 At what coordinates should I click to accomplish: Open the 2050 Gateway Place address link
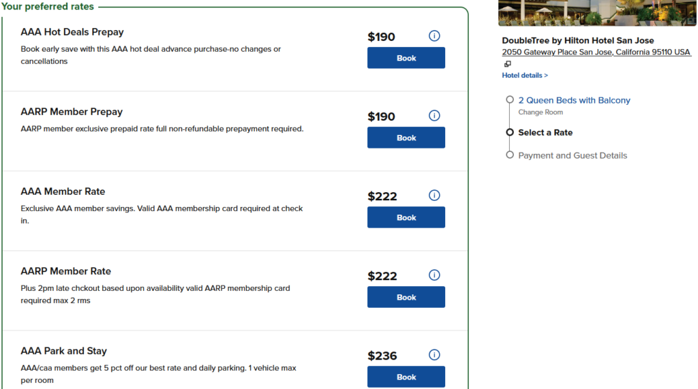coord(596,52)
